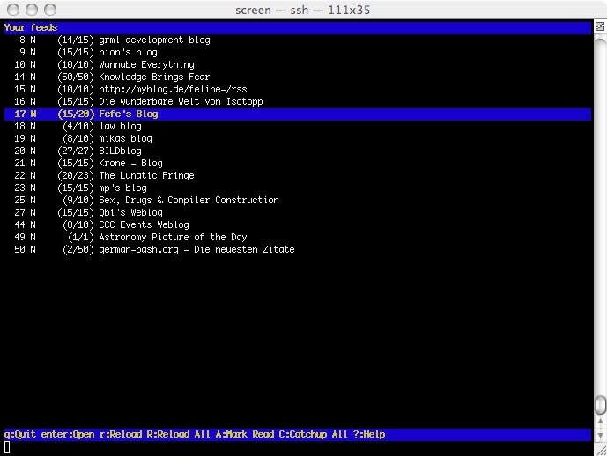
Task: Click the zoom window button
Action: click(50, 10)
